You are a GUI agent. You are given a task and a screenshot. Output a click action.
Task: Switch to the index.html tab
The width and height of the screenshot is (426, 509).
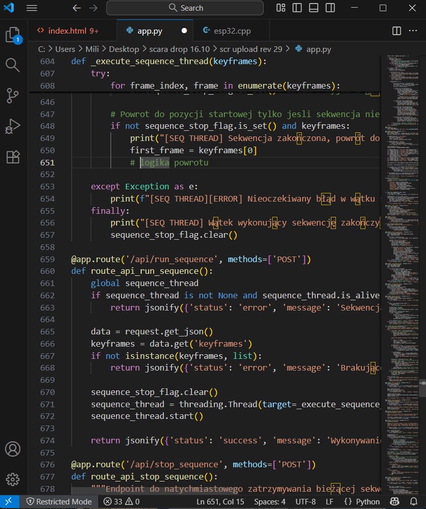[68, 31]
